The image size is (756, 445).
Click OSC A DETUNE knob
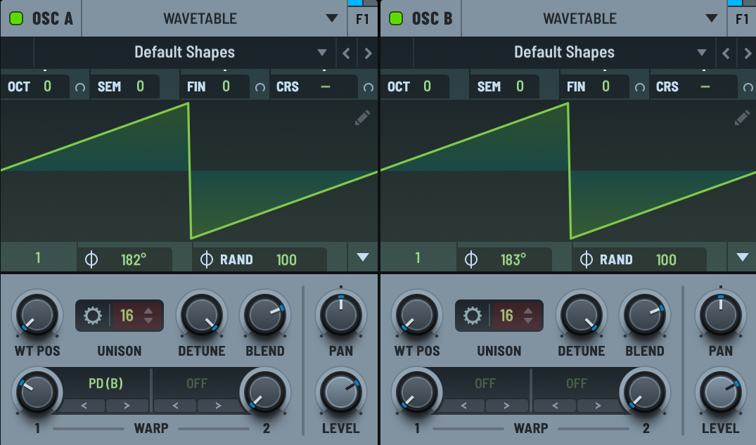[x=202, y=315]
